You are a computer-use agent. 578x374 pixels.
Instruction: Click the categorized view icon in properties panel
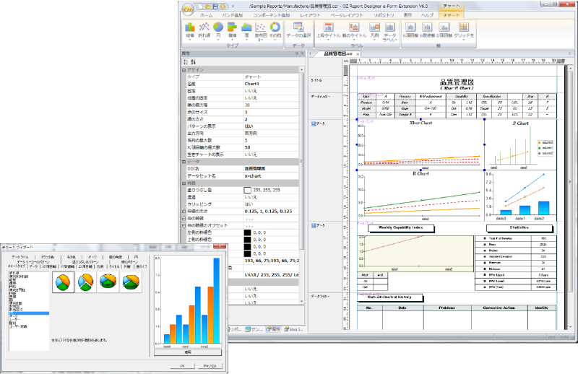186,61
